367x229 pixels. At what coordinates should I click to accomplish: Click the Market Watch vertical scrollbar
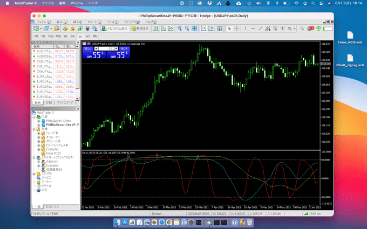pyautogui.click(x=77, y=72)
